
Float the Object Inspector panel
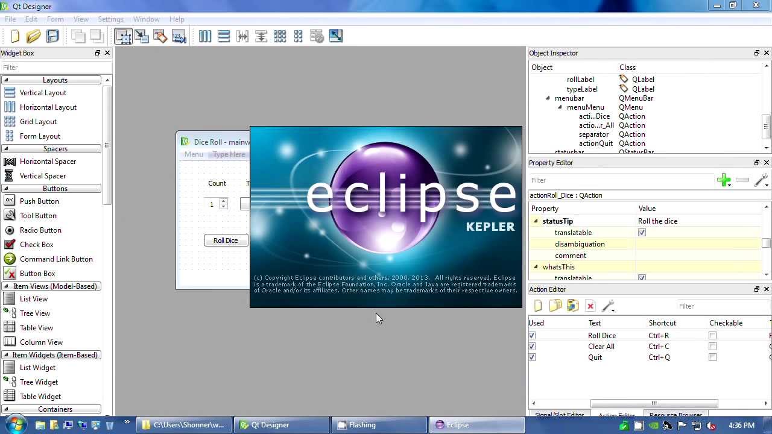pos(757,53)
